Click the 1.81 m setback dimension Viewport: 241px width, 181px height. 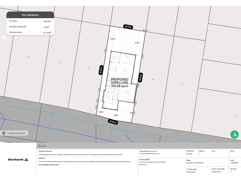pos(96,107)
